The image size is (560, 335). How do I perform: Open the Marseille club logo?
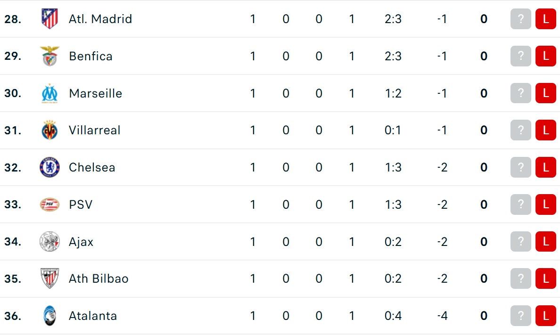[x=49, y=93]
